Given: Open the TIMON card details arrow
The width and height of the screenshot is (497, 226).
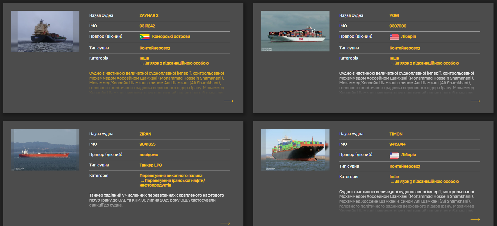Looking at the screenshot, I should 475,220.
